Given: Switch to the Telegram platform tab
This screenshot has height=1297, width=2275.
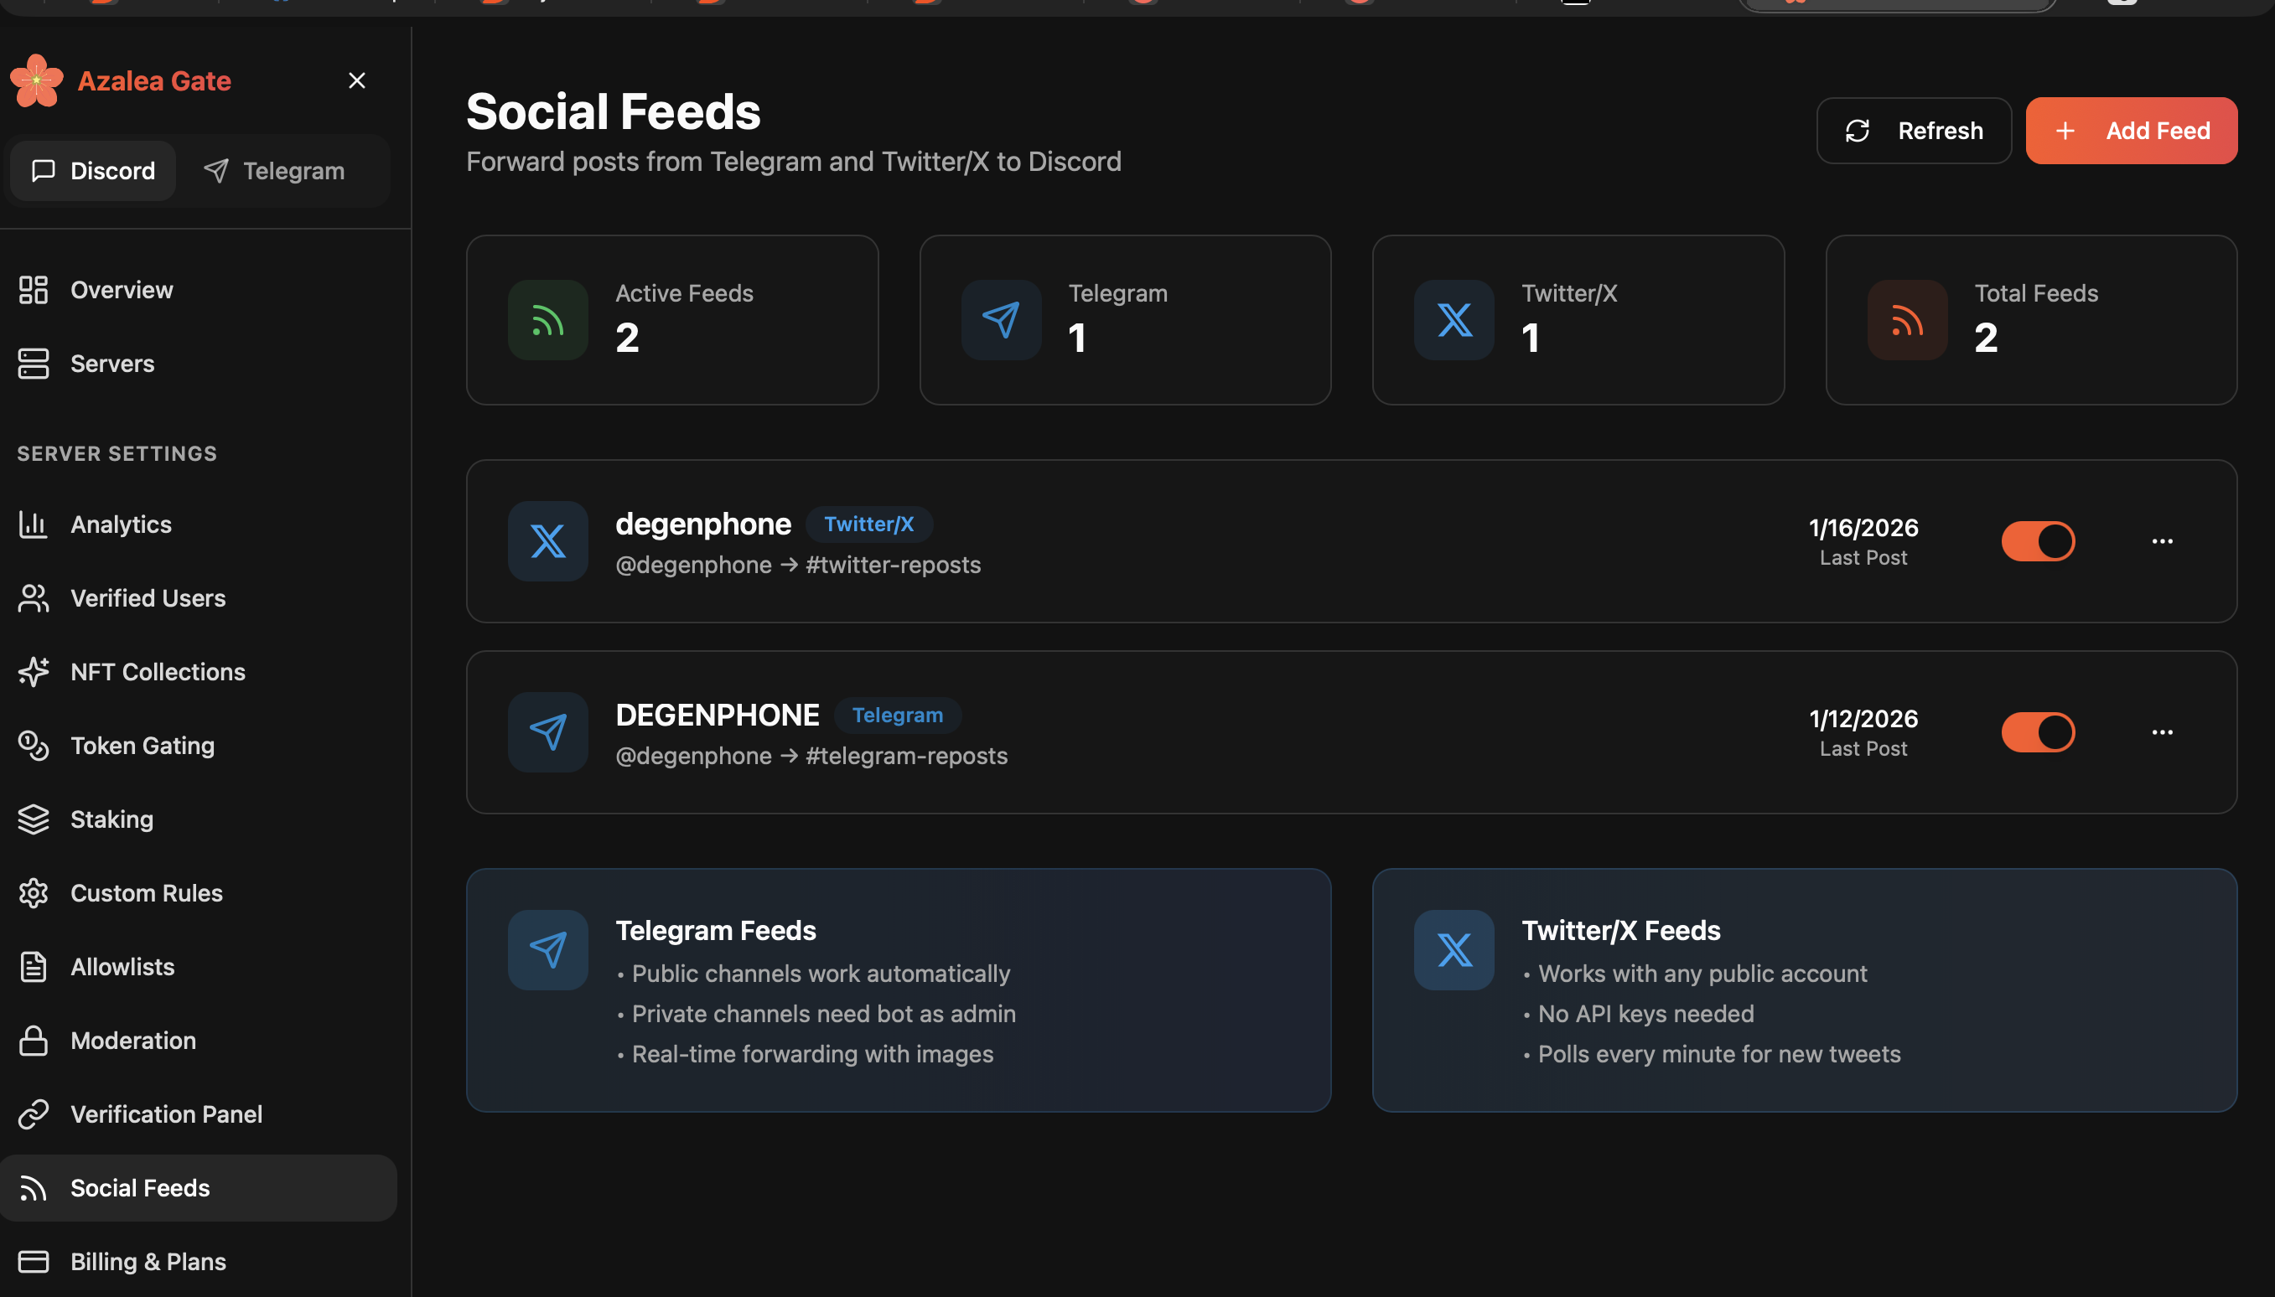Looking at the screenshot, I should [x=274, y=170].
